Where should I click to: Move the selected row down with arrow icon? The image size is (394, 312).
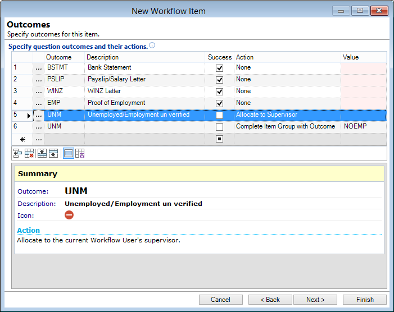pos(53,153)
